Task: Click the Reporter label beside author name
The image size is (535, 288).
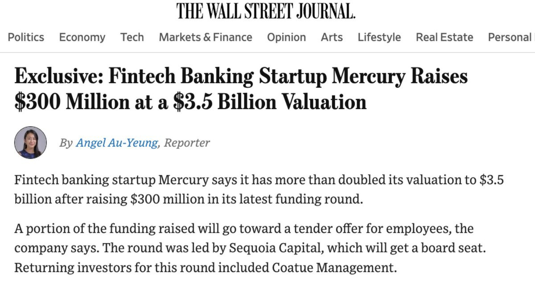Action: click(x=187, y=143)
